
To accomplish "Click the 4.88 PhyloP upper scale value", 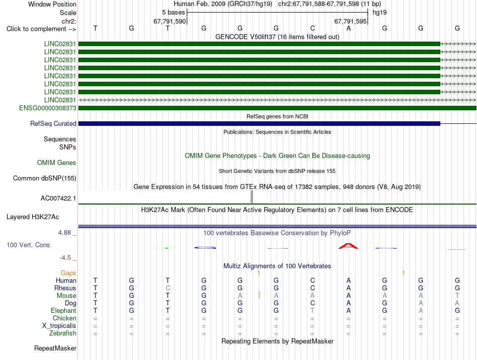I will pyautogui.click(x=64, y=233).
